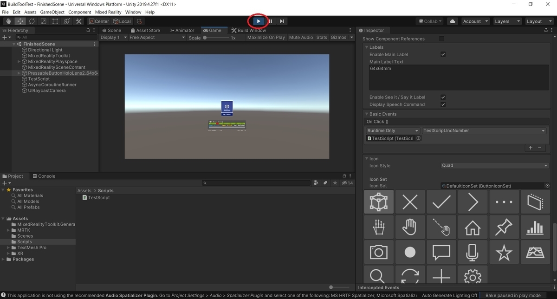The height and width of the screenshot is (299, 557).
Task: Pick the right chevron icon in icon set
Action: tap(473, 202)
